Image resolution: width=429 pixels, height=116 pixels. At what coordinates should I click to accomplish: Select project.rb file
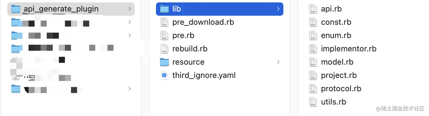339,76
